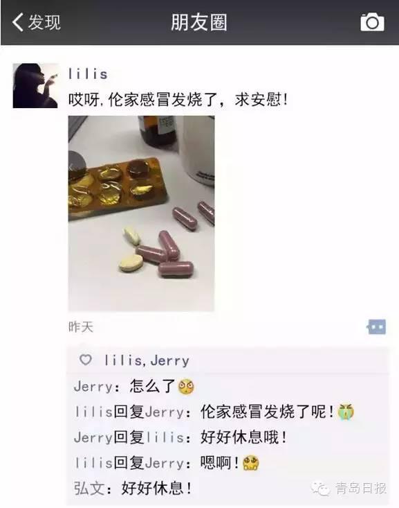This screenshot has height=508, width=399.
Task: View the pills photo full screen
Action: (141, 213)
